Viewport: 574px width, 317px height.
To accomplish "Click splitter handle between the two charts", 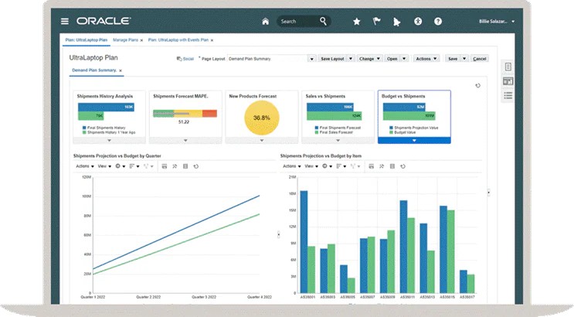I will click(278, 234).
